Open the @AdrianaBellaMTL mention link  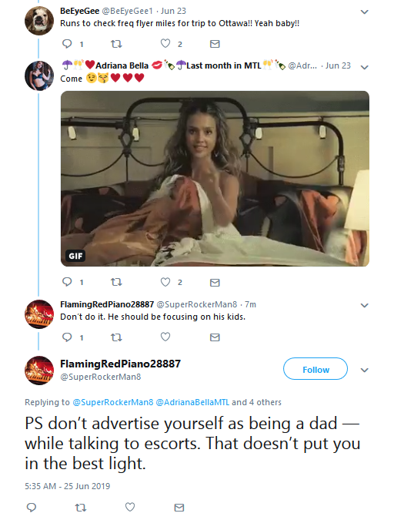tap(192, 402)
